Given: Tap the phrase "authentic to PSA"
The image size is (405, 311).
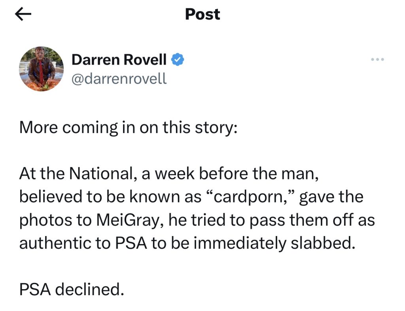Looking at the screenshot, I should [x=83, y=244].
